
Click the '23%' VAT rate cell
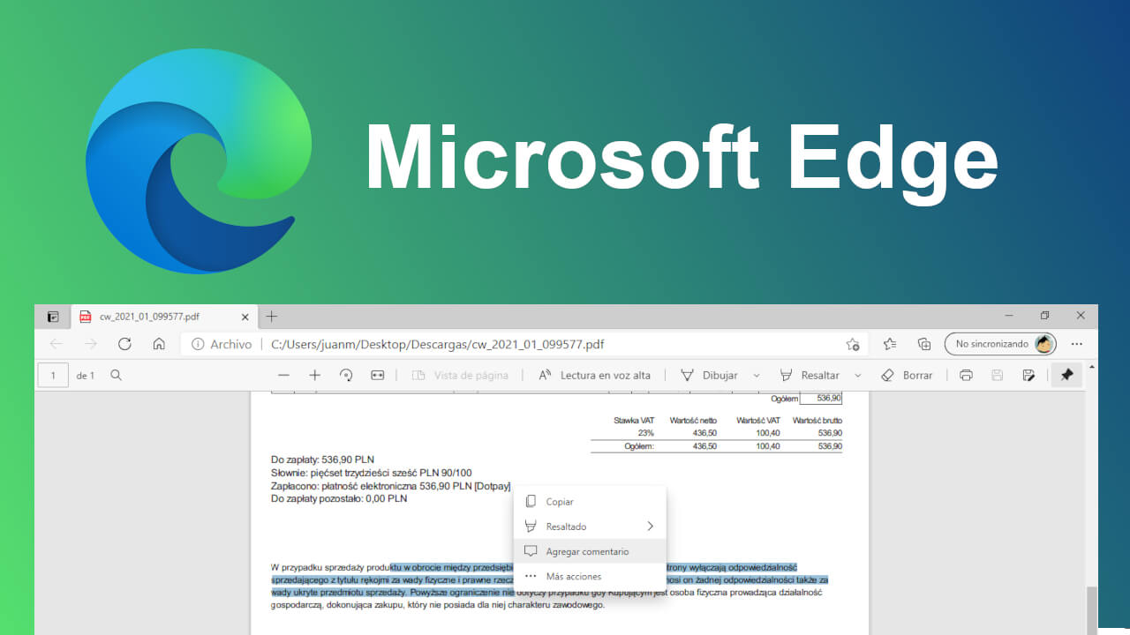[x=645, y=433]
